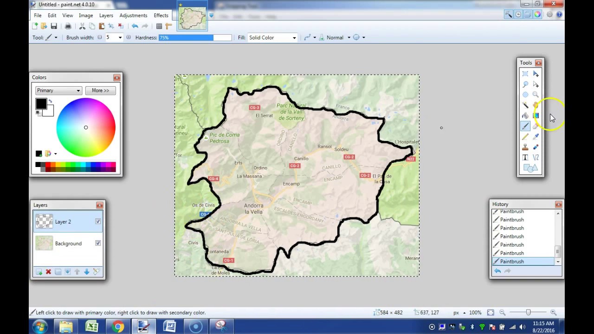Click the New image toolbar icon
Image resolution: width=594 pixels, height=334 pixels.
click(x=35, y=26)
